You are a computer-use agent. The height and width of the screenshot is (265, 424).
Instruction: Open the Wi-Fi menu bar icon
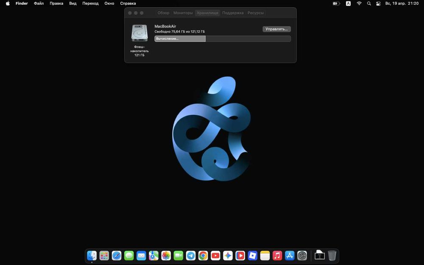pyautogui.click(x=359, y=3)
